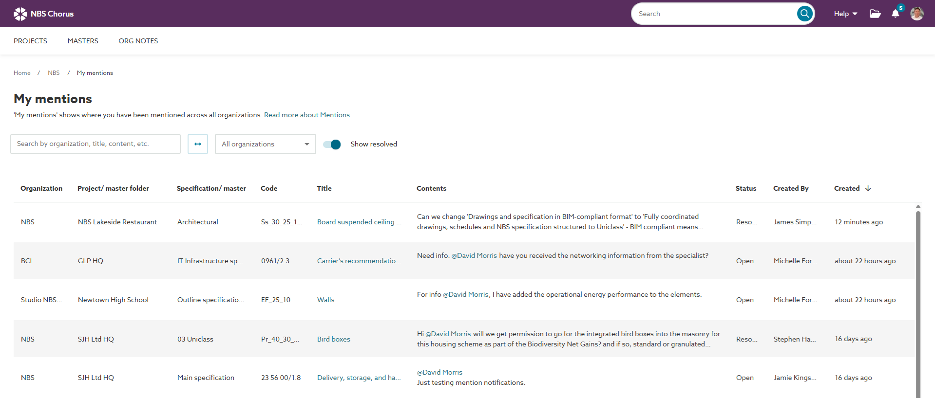Click @David Morris mention in Bird boxes row

coord(448,334)
